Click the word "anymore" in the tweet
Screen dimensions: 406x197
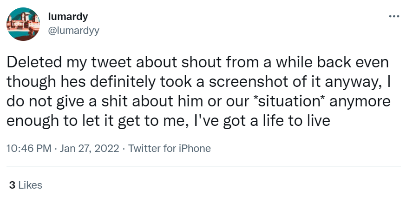(x=354, y=103)
